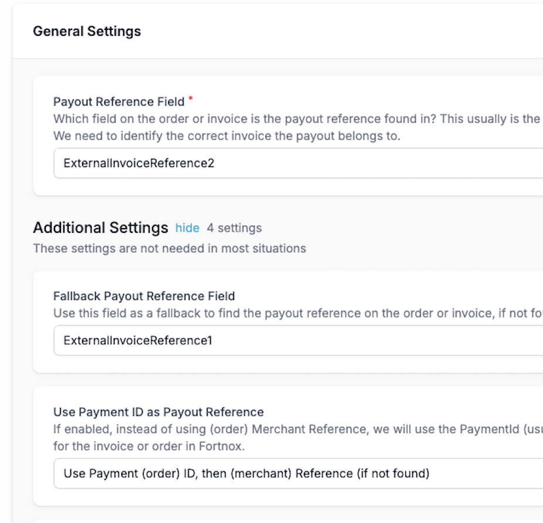
Task: Click the Fallback Payout Reference Field label
Action: click(144, 296)
